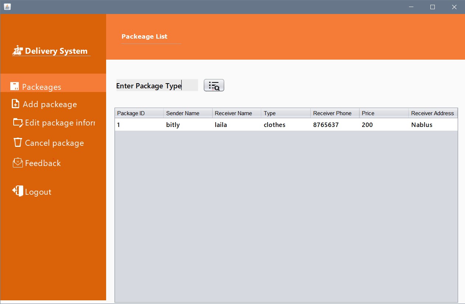Close the application window
465x304 pixels.
coord(454,7)
